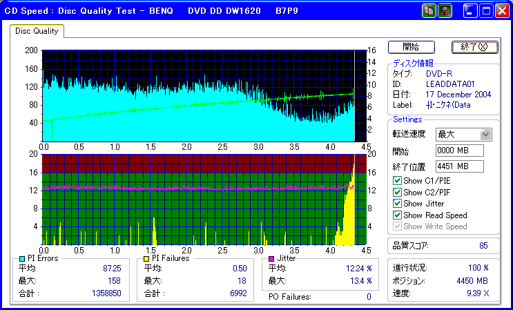The image size is (513, 310).
Task: Minimize the CD Speed window
Action: point(470,11)
